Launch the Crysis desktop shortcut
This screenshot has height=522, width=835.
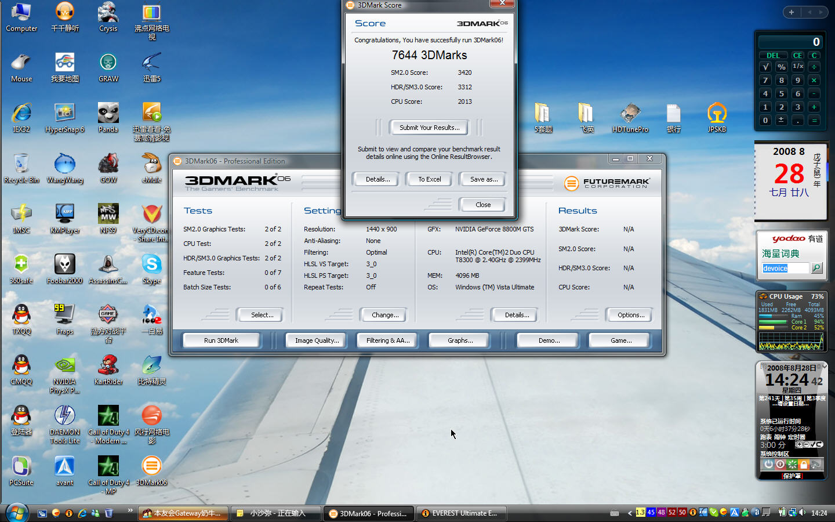point(108,17)
